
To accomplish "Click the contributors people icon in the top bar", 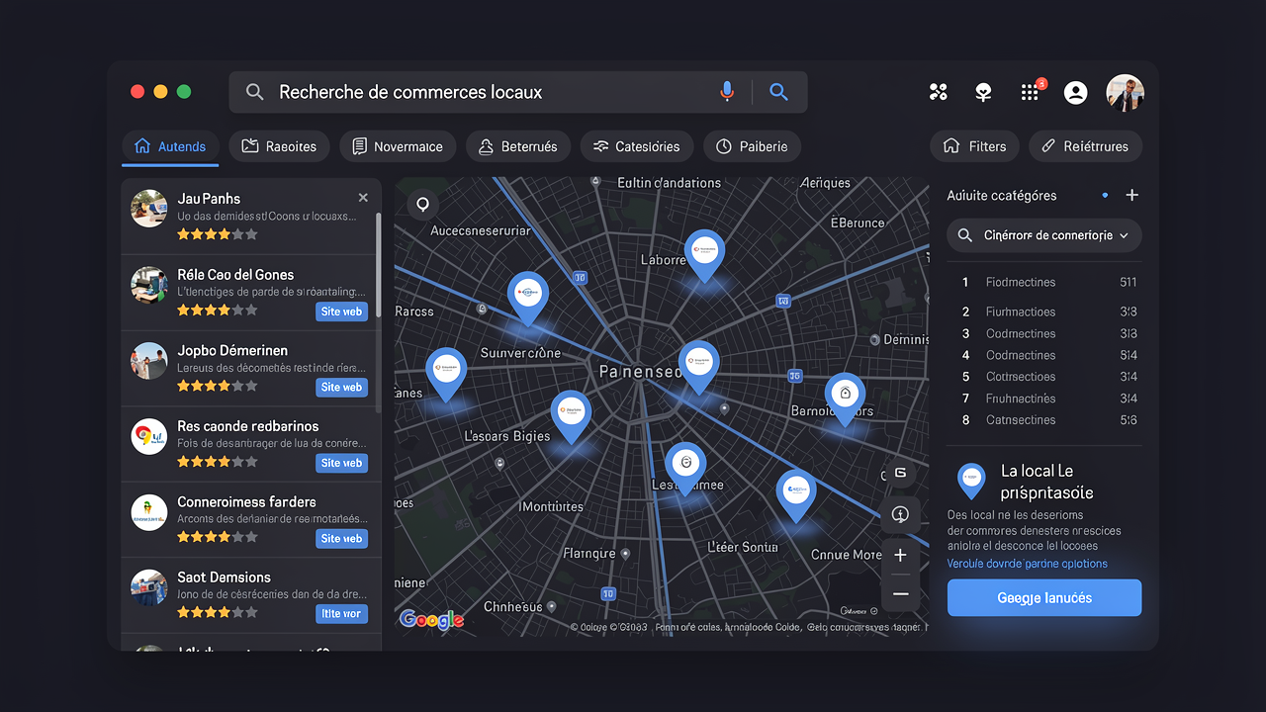I will click(938, 91).
